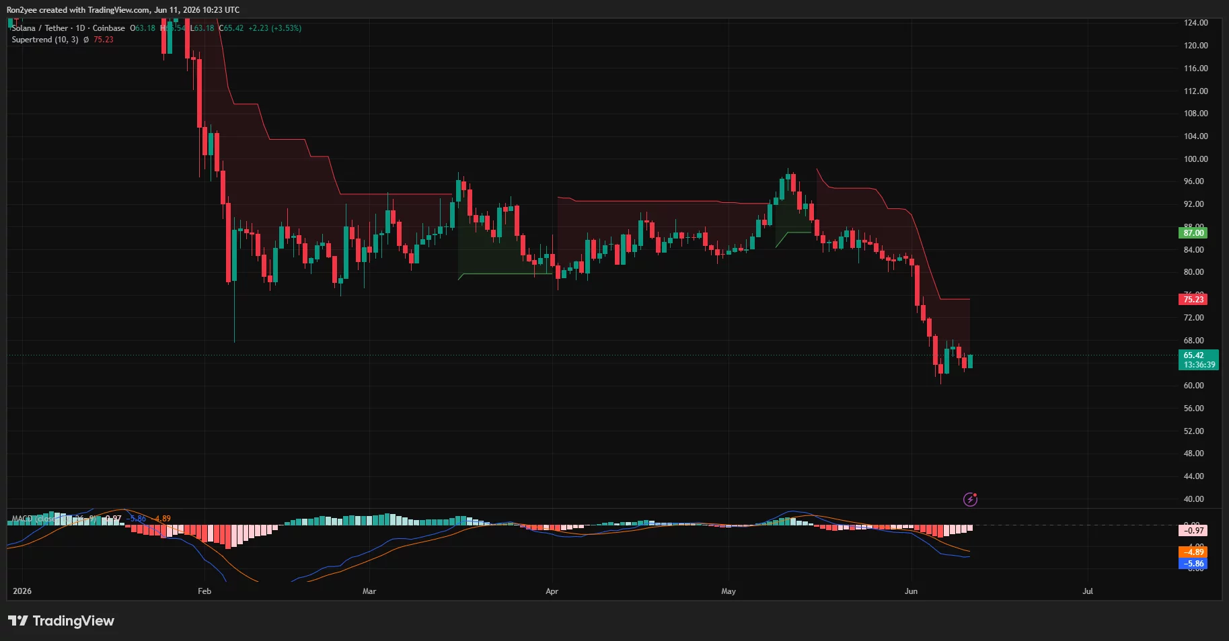Click the 2026 label on time axis

point(22,591)
